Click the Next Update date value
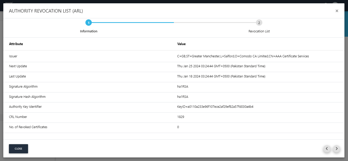This screenshot has width=348, height=161. click(x=221, y=66)
